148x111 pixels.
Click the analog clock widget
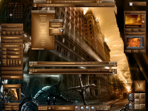[140, 86]
